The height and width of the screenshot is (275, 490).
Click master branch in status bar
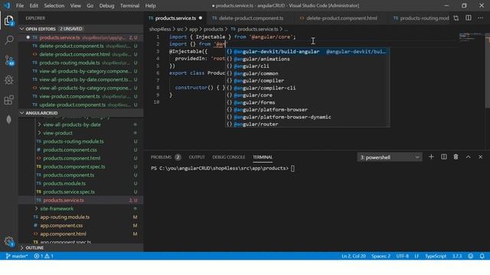[17, 256]
